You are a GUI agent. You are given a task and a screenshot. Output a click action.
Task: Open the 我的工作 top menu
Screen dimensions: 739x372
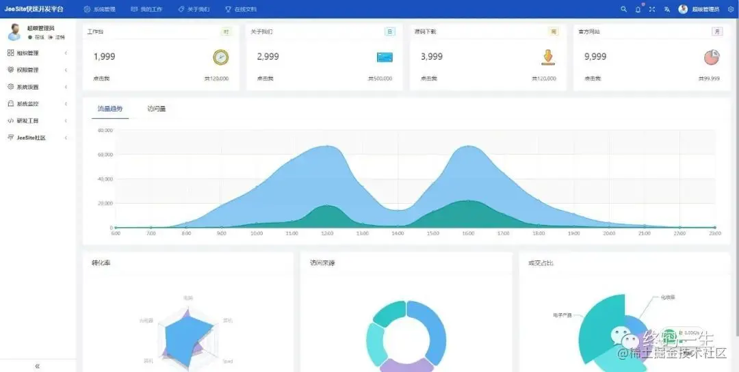point(146,9)
